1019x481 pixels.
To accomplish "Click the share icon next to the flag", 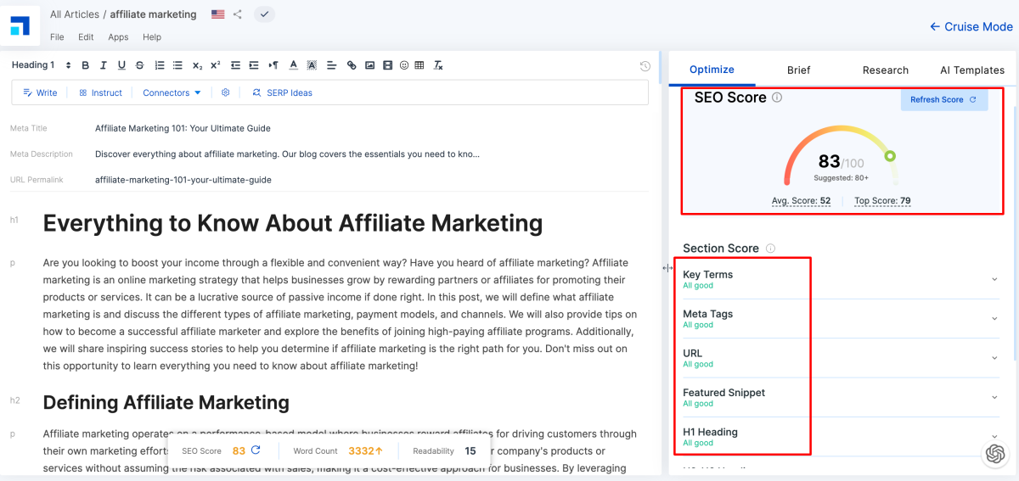I will (238, 14).
